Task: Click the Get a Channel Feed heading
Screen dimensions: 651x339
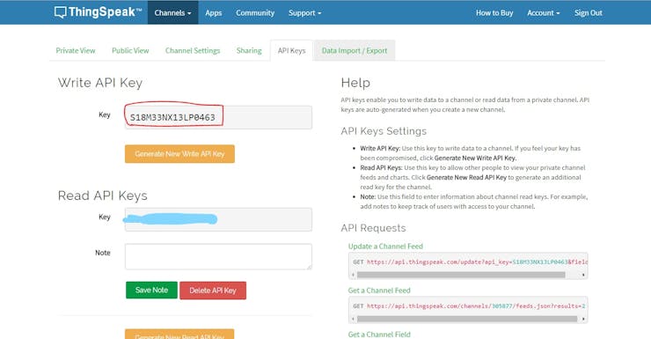Action: point(379,291)
